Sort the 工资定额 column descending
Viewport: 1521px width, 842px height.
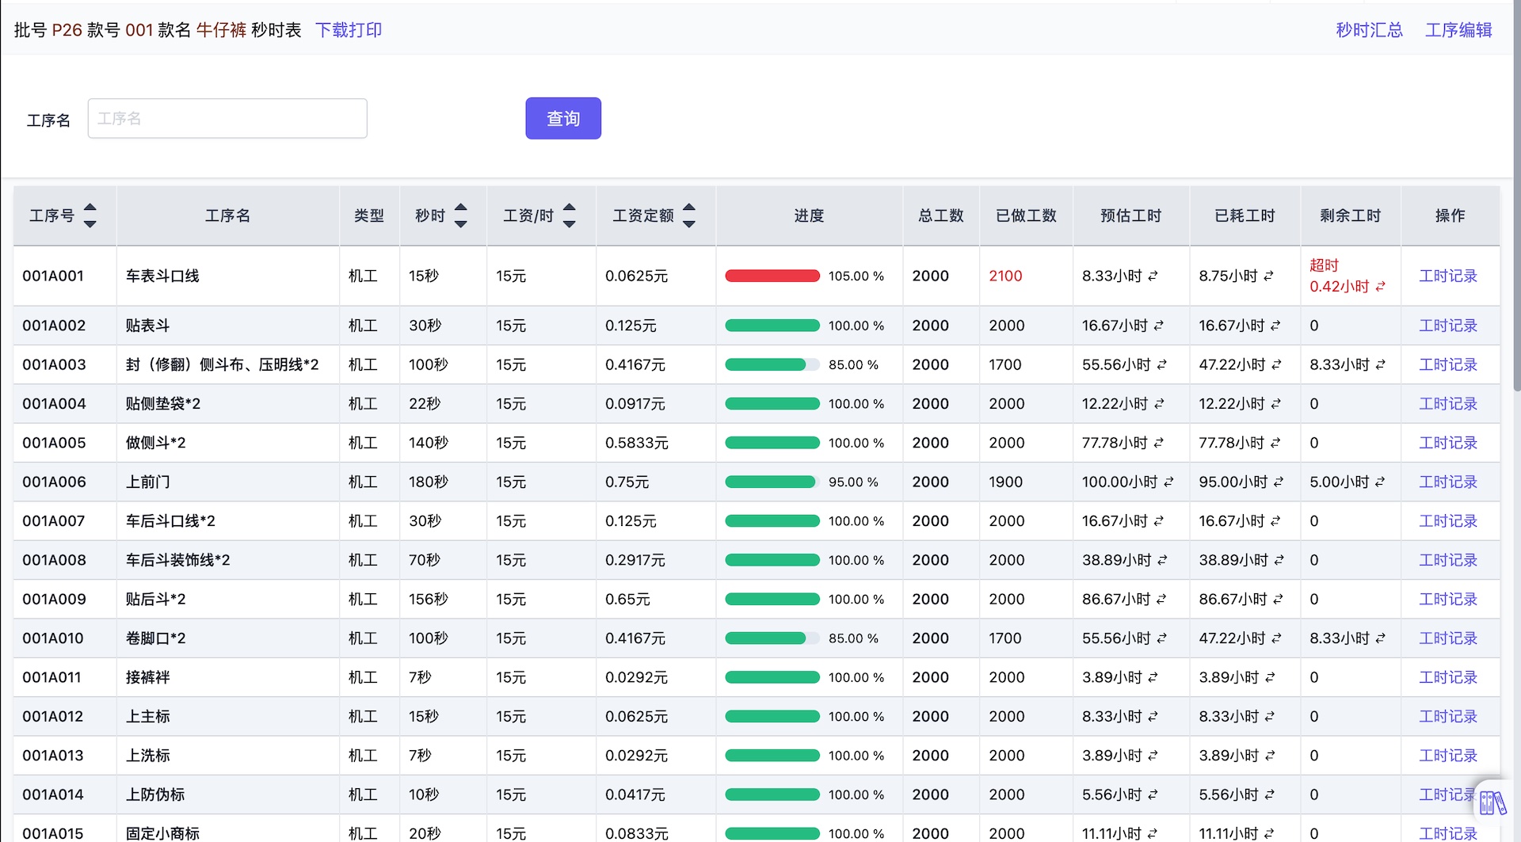(688, 223)
